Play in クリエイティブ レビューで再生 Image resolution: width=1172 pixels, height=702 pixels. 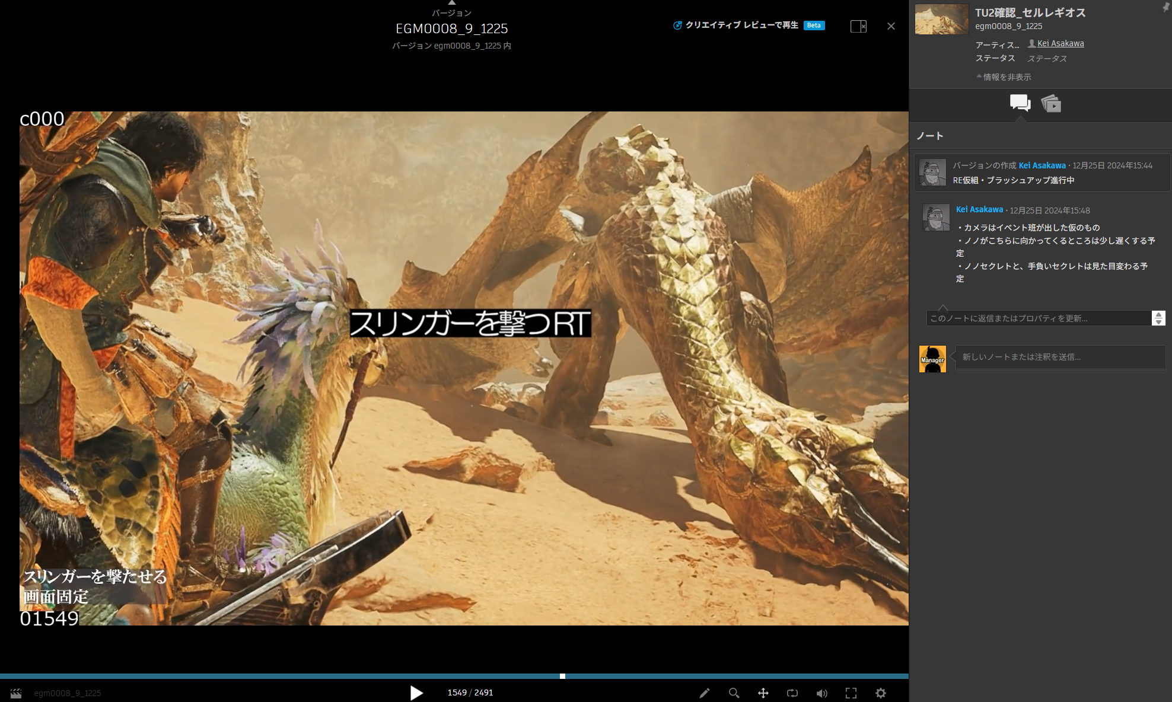pyautogui.click(x=741, y=25)
